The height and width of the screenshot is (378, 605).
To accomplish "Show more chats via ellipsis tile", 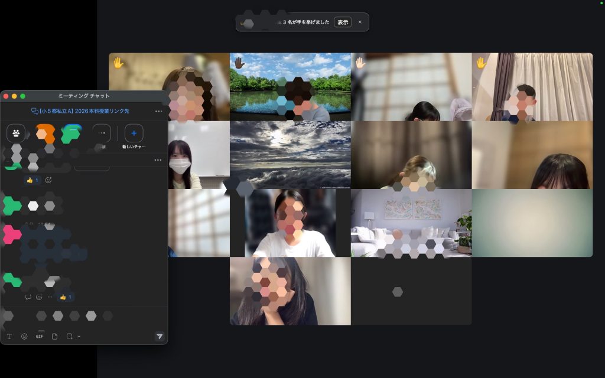I will 102,133.
